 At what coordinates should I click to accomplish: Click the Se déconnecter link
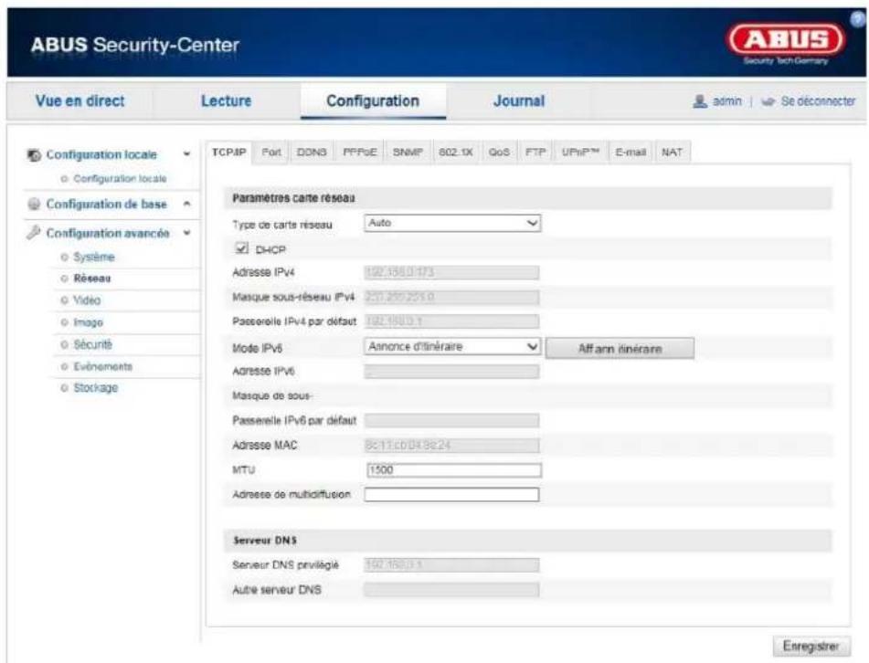tap(818, 101)
